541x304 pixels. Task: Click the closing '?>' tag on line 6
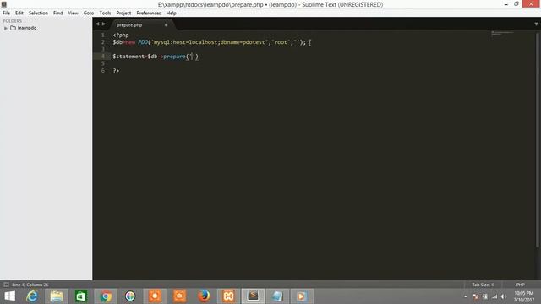point(116,71)
